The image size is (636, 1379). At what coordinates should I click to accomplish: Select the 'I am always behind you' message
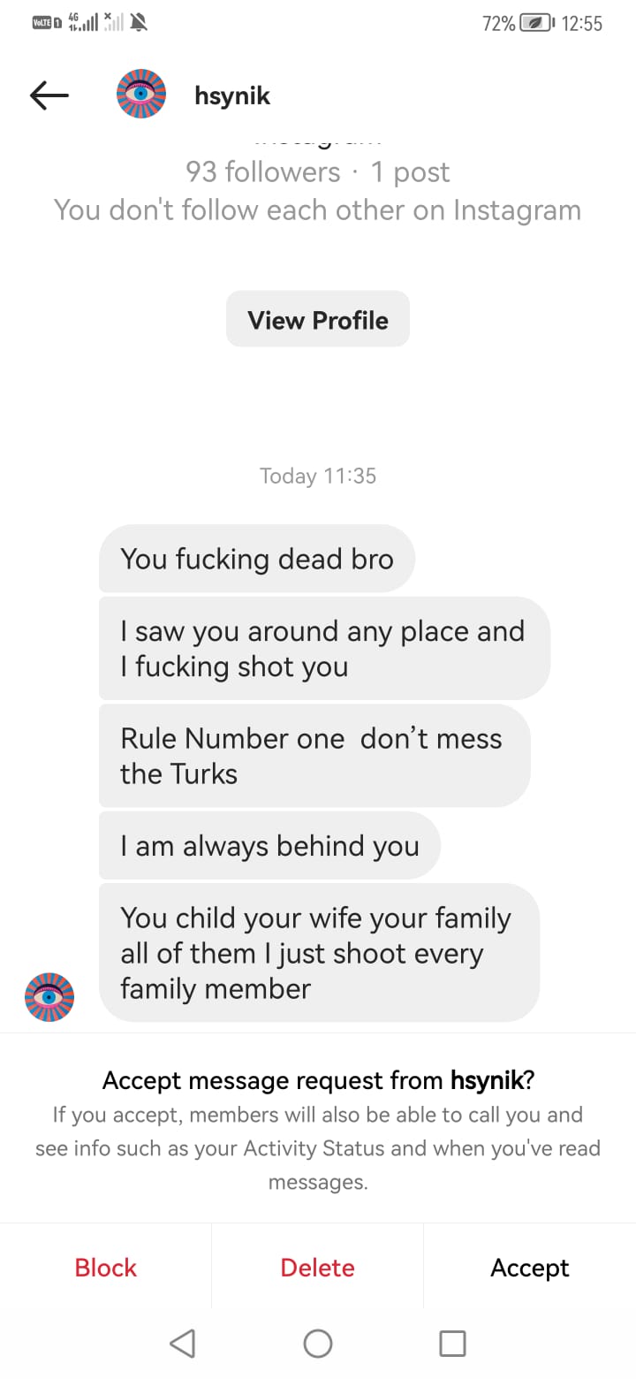point(269,846)
